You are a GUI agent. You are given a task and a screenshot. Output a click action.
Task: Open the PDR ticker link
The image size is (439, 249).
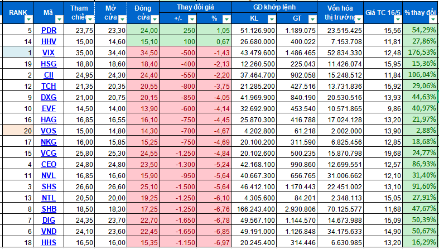point(49,30)
